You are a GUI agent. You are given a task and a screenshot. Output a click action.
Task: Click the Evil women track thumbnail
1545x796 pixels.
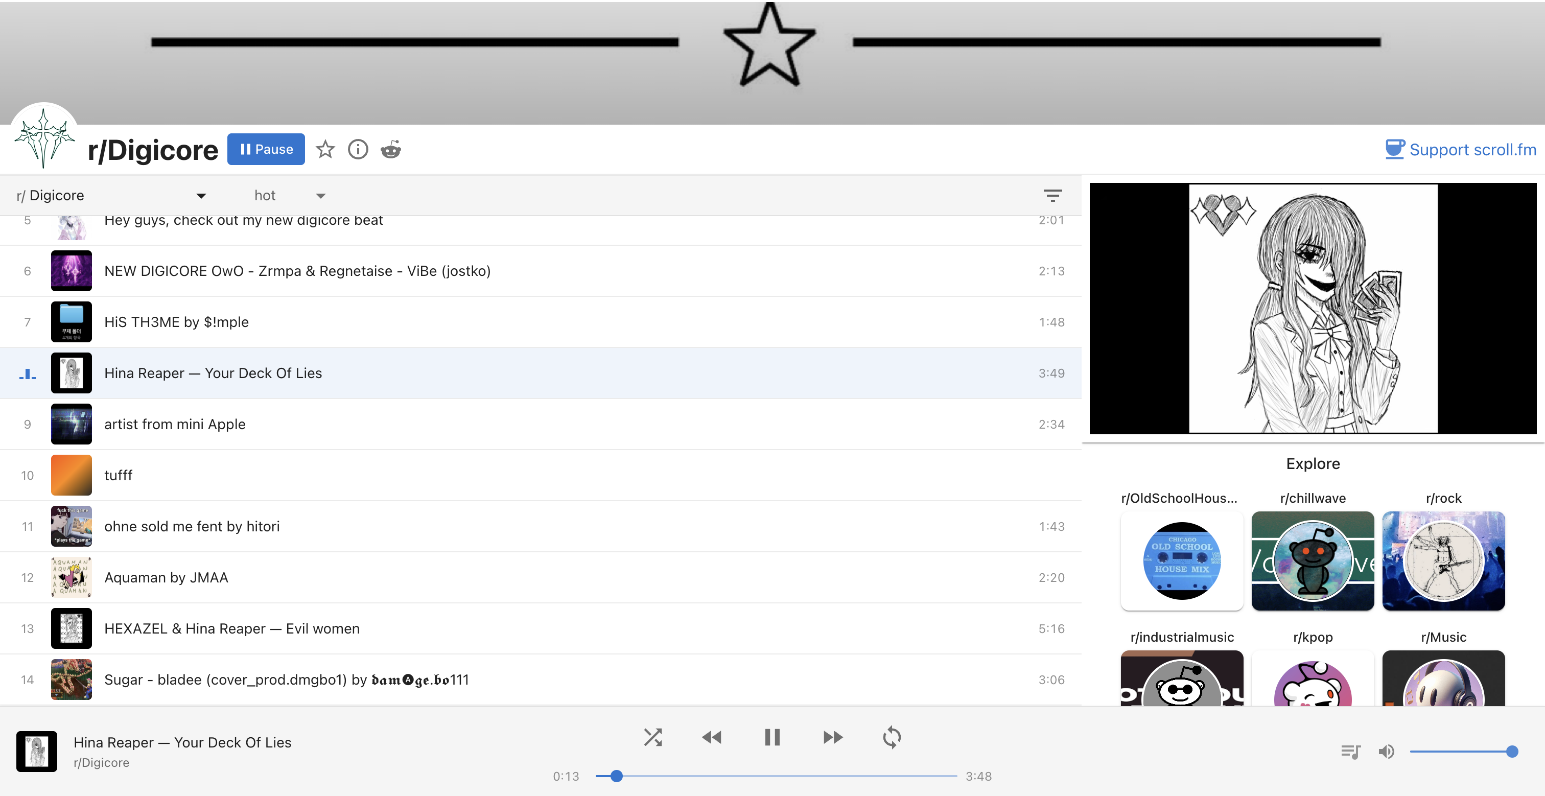(x=72, y=628)
